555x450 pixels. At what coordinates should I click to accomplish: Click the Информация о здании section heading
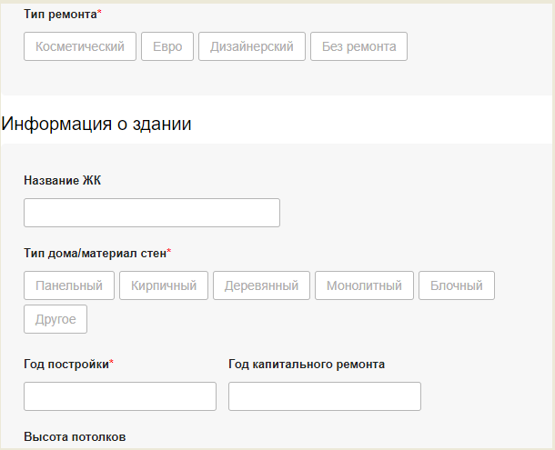(x=96, y=125)
